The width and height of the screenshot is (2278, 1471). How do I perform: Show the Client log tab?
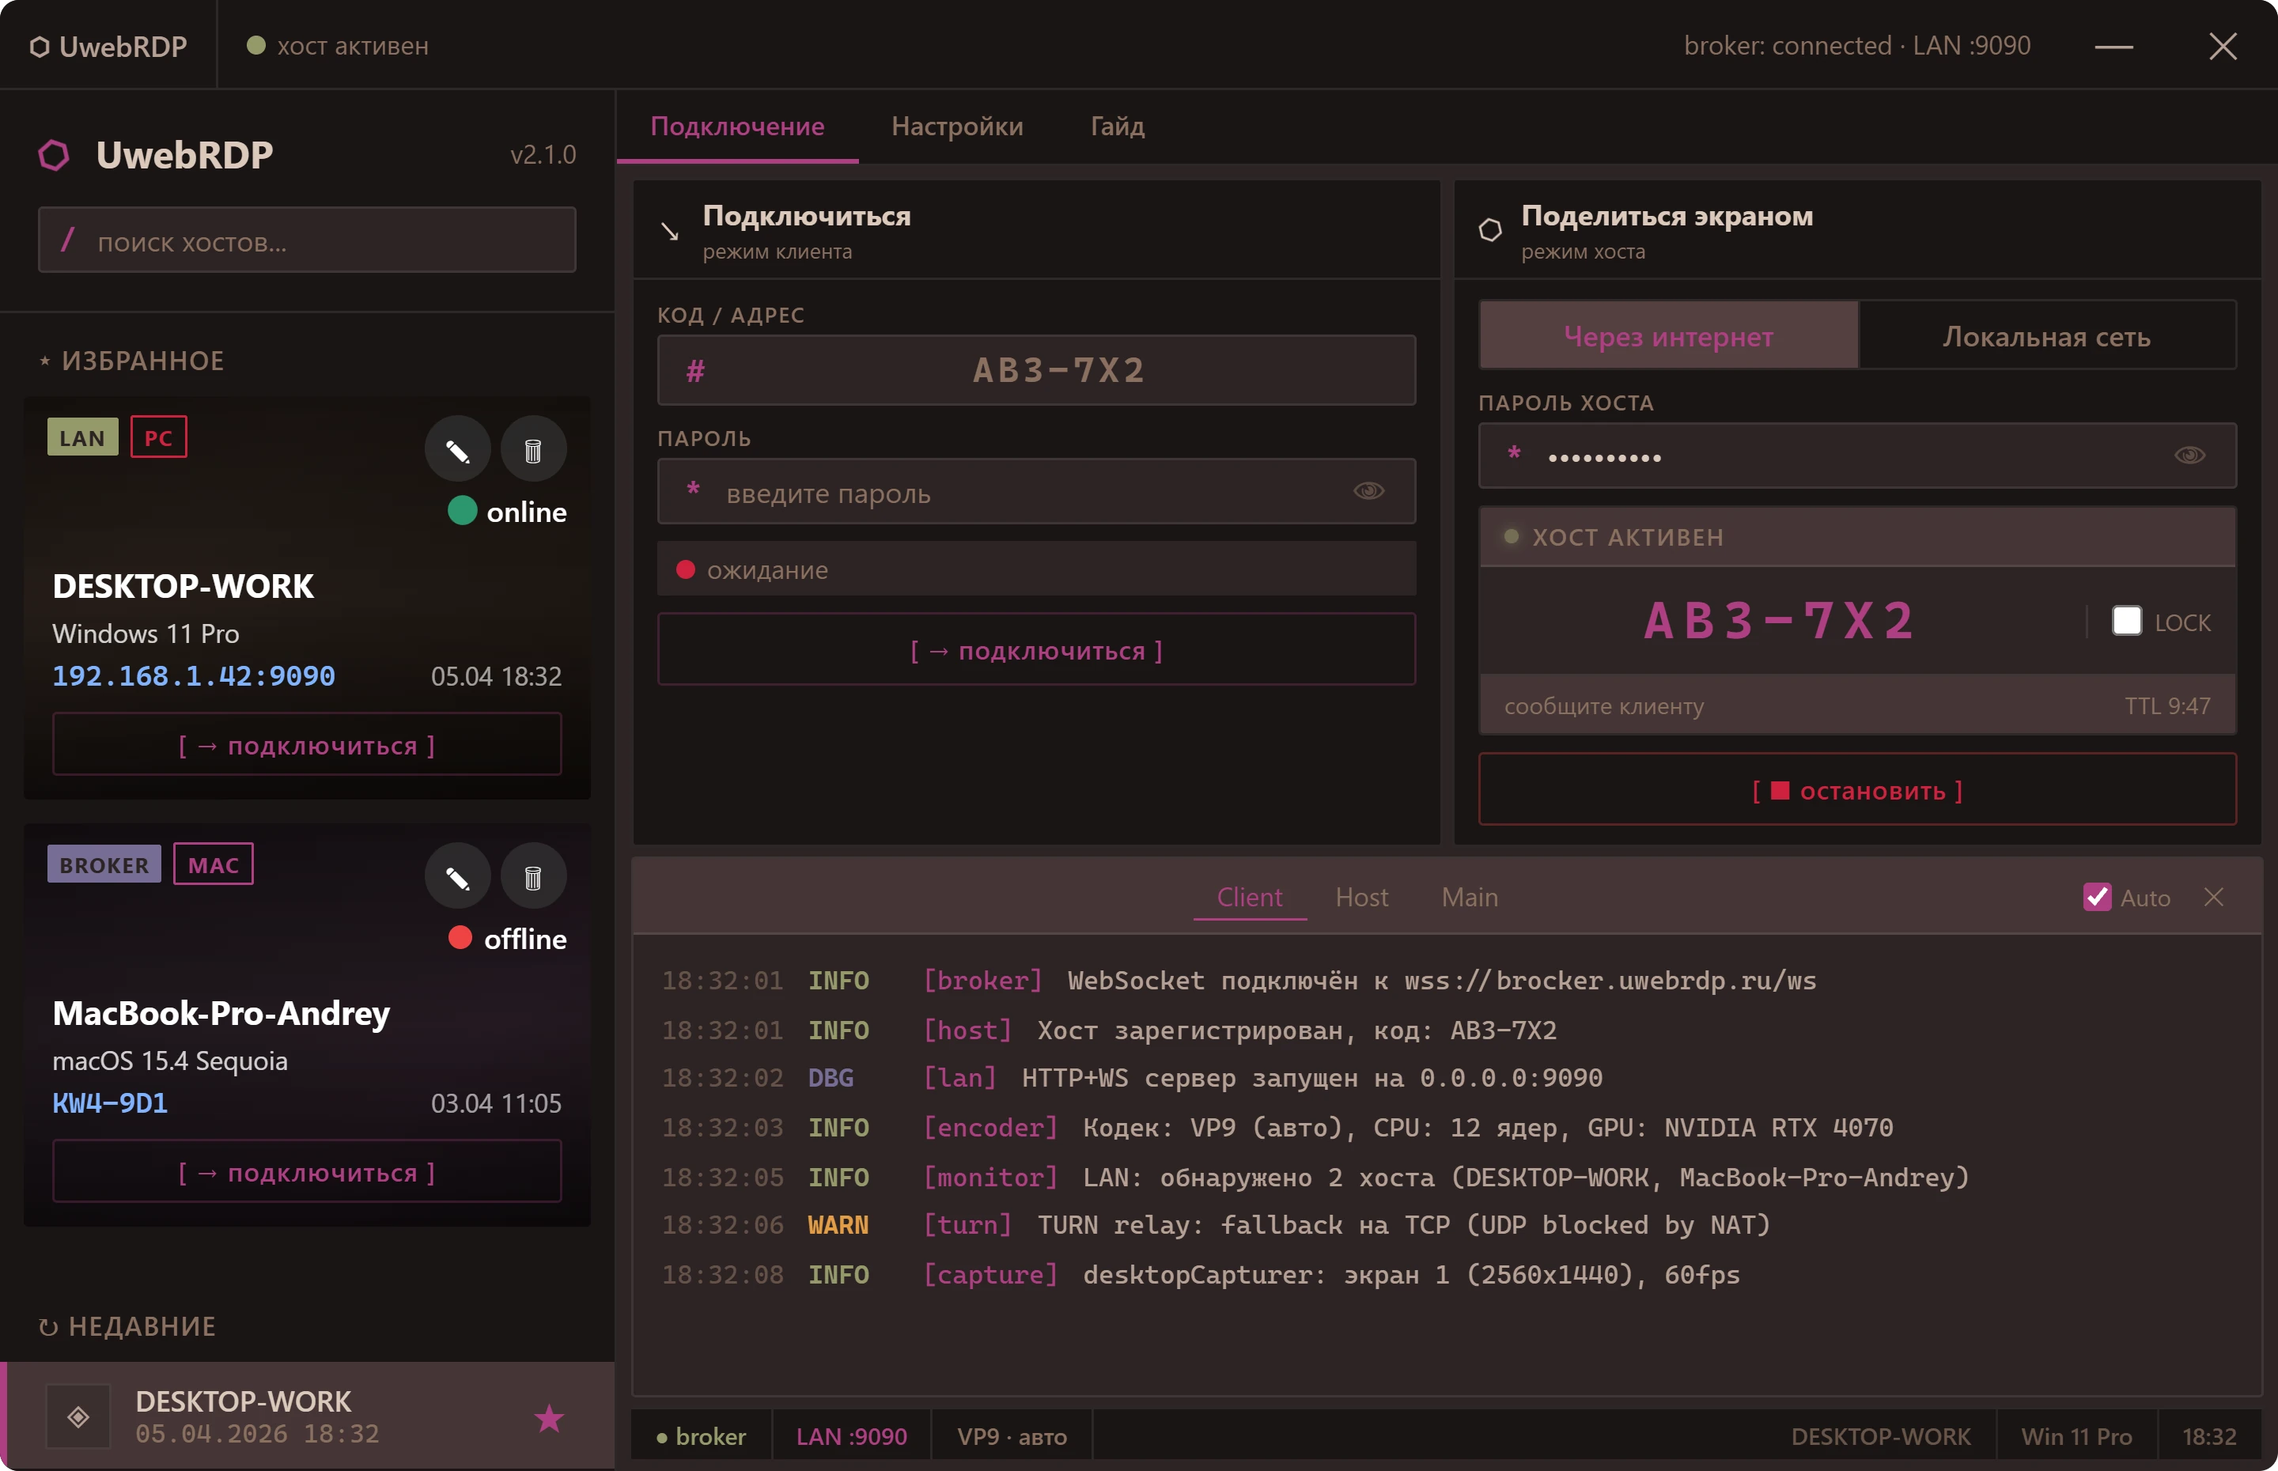coord(1249,898)
